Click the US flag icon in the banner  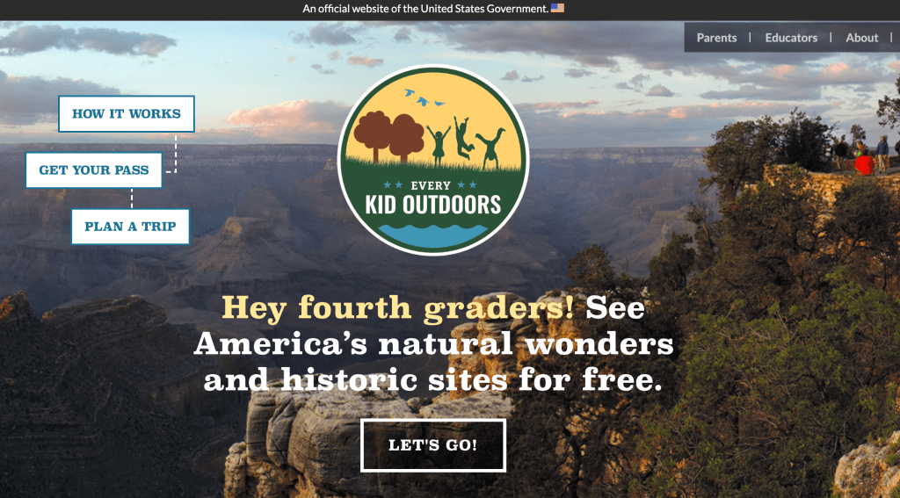(557, 8)
